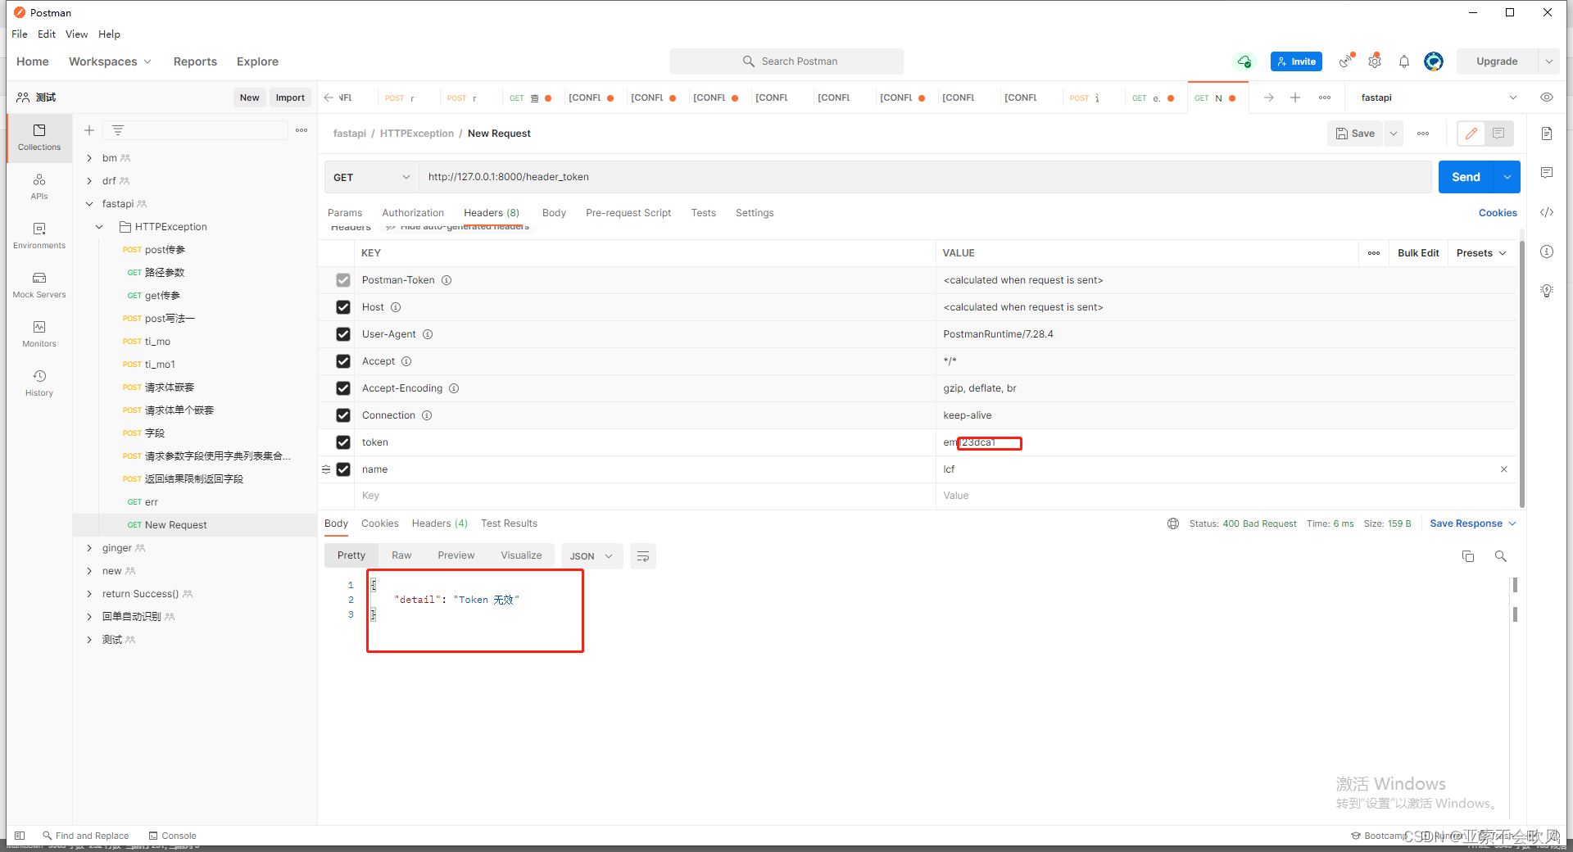Uncheck the User-Agent header checkbox
1573x852 pixels.
coord(343,334)
